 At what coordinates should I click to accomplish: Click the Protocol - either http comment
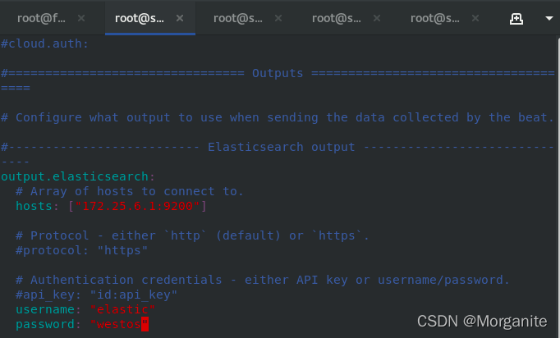click(x=192, y=235)
